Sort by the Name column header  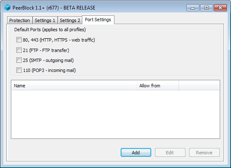coord(74,86)
